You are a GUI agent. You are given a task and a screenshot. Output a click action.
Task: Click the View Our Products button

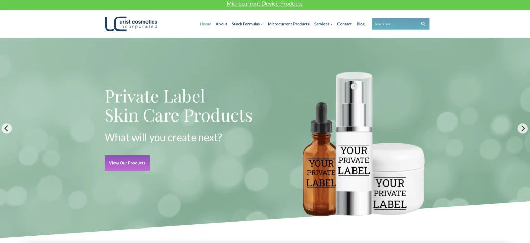point(127,163)
